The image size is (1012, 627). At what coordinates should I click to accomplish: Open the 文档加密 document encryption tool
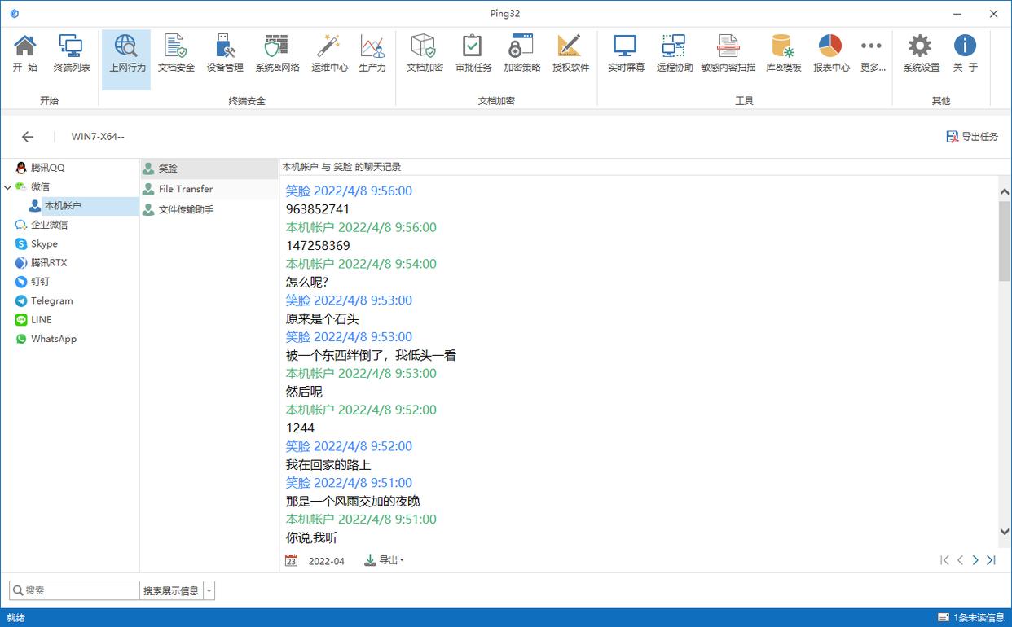[x=425, y=54]
